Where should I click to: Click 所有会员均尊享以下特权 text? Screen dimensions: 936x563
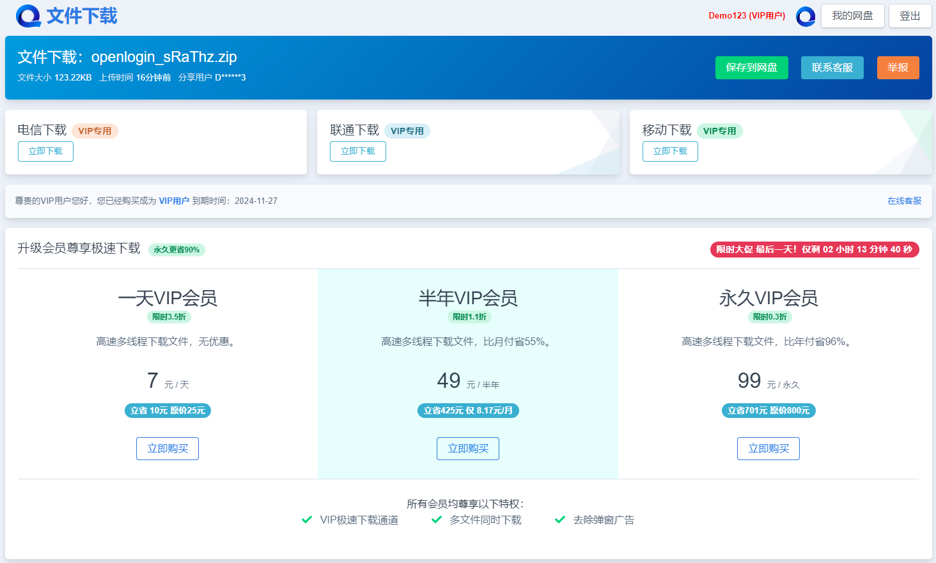[x=465, y=504]
